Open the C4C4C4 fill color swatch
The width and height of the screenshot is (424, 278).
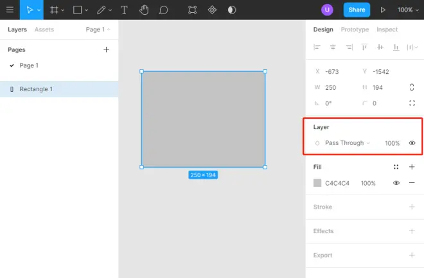[x=317, y=183]
